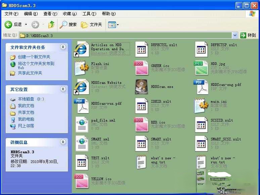Select the HDDScan.exe hard drive icon
The width and height of the screenshot is (260, 195).
click(141, 87)
